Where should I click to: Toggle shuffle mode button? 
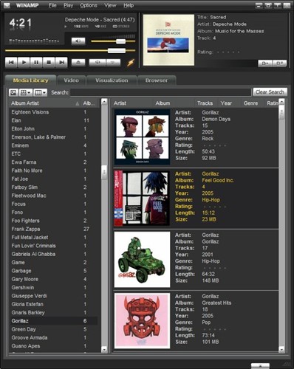pos(98,63)
